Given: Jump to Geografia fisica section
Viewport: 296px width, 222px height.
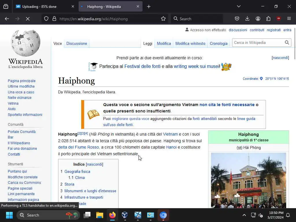Looking at the screenshot, I should [x=77, y=172].
